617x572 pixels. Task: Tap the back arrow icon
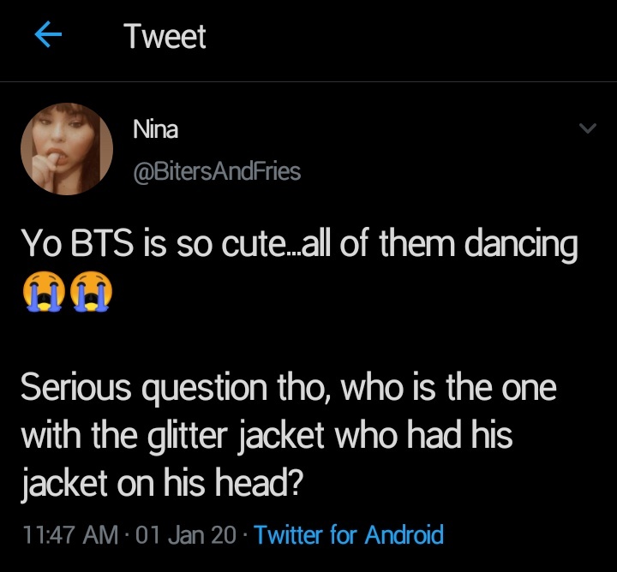pos(50,36)
